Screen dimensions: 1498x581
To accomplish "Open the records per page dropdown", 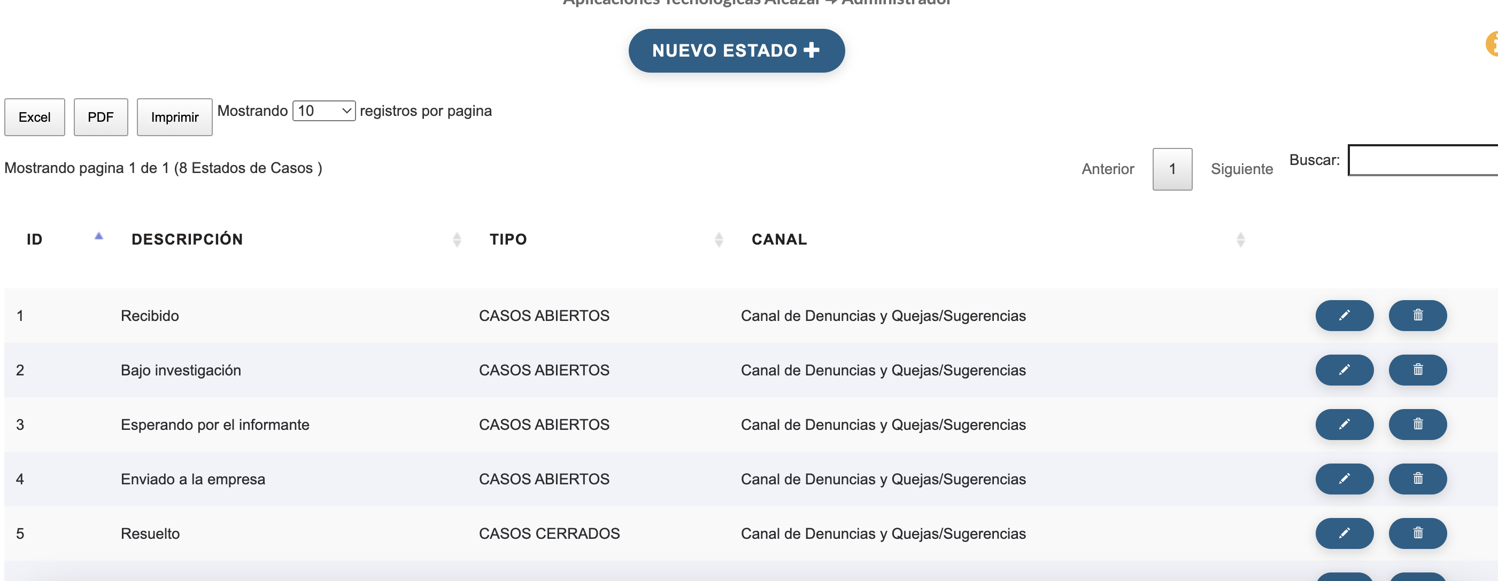I will click(x=323, y=111).
